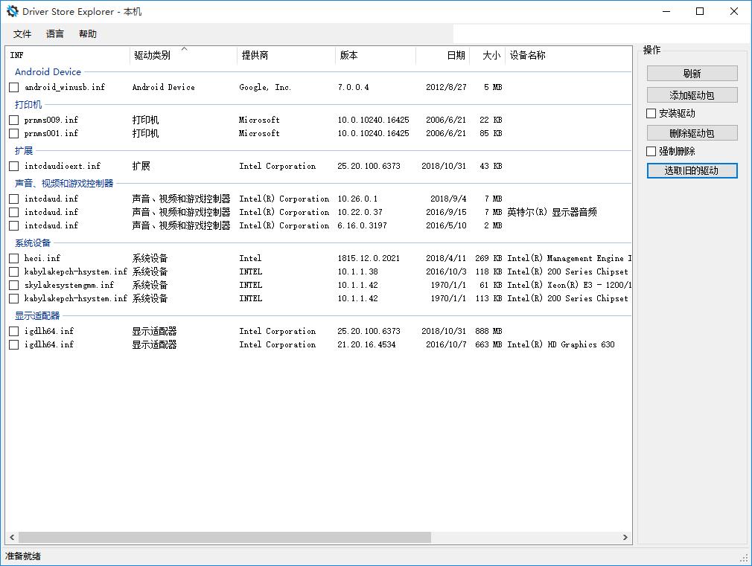Click the 2016/10/3 date cell

pos(446,271)
